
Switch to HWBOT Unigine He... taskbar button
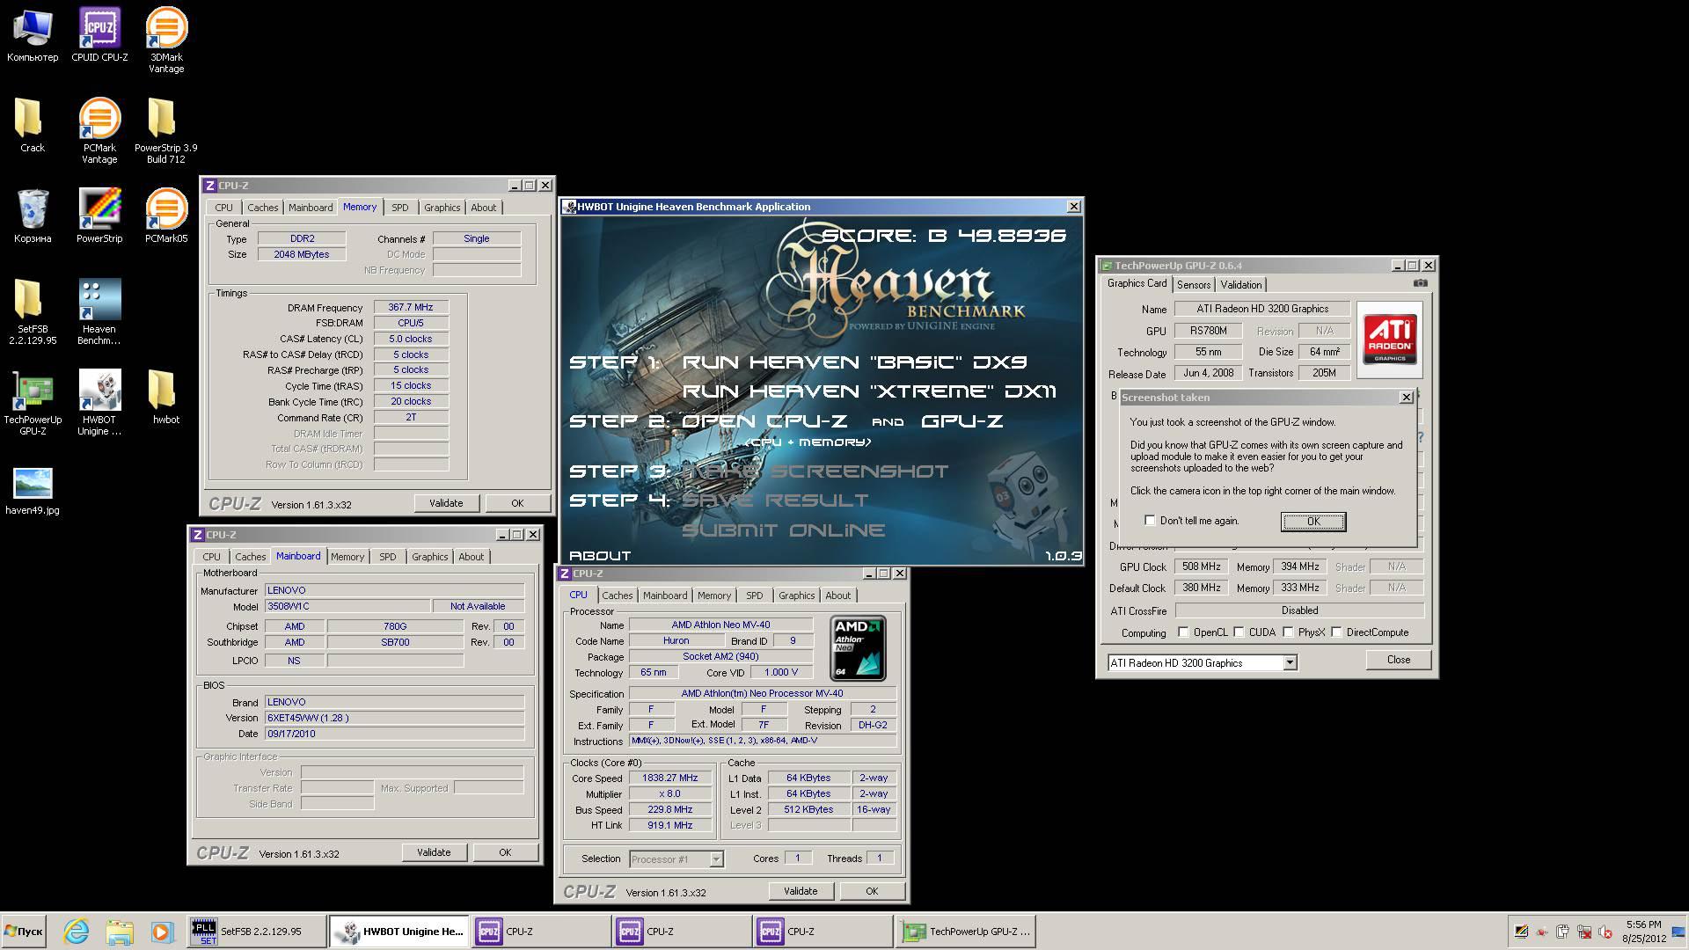(400, 932)
